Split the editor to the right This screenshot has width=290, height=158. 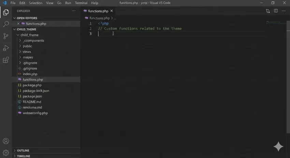276,11
